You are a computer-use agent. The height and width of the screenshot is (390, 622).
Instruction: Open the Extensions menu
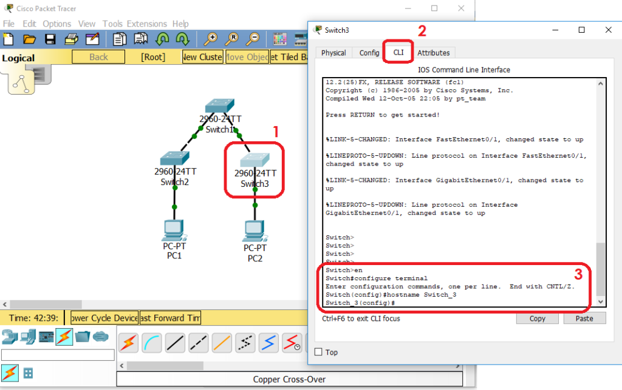click(147, 24)
